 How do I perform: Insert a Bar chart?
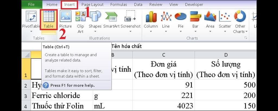(195, 20)
